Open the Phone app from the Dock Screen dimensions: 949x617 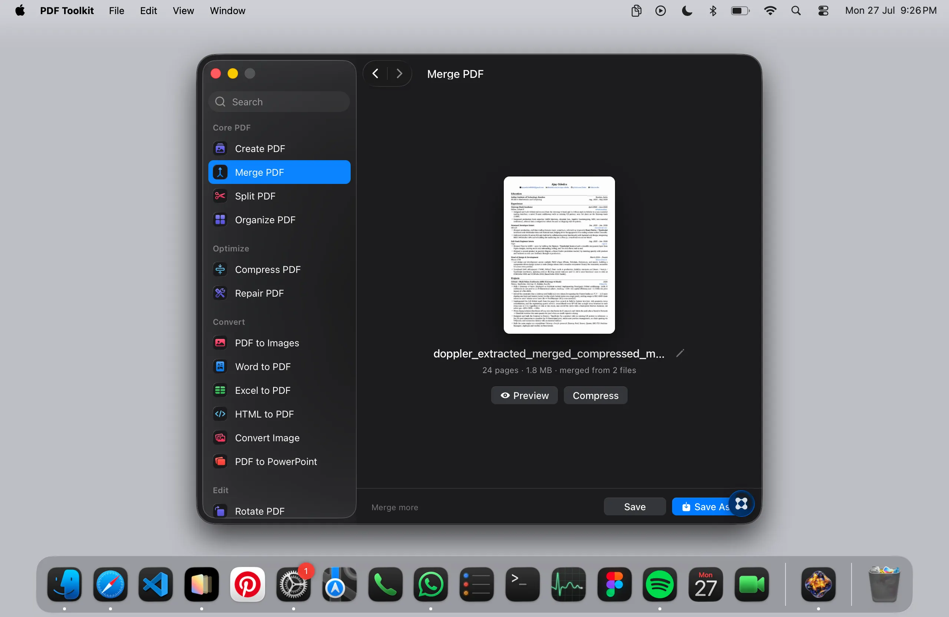click(x=385, y=584)
